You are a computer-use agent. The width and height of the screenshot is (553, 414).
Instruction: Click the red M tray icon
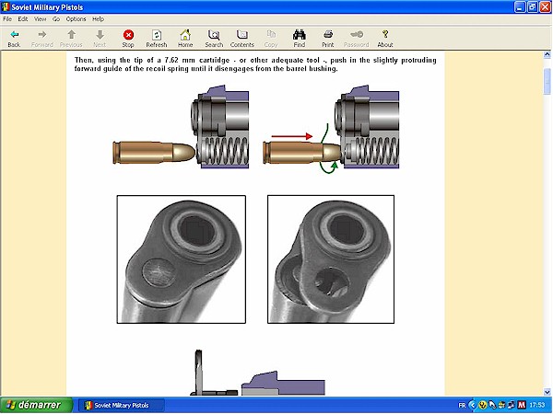click(522, 405)
